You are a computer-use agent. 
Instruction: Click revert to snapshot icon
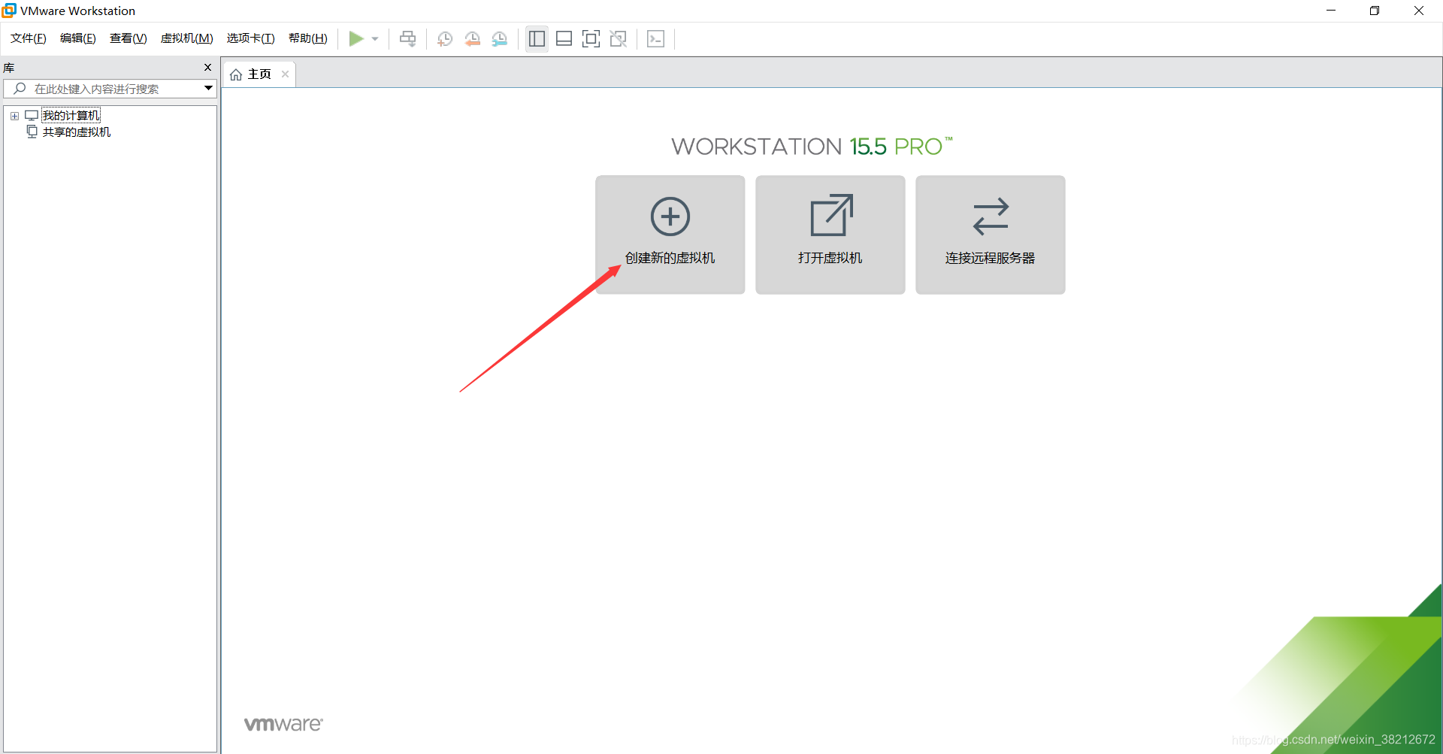472,39
